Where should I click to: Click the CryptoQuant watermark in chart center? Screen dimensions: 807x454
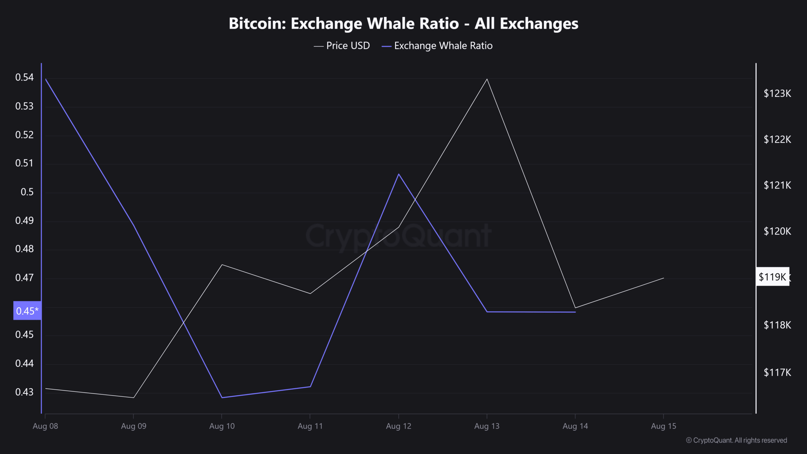coord(398,236)
